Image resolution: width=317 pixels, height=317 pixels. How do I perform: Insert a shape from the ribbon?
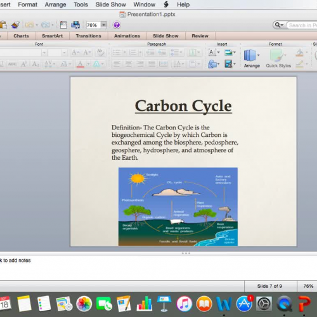point(212,64)
